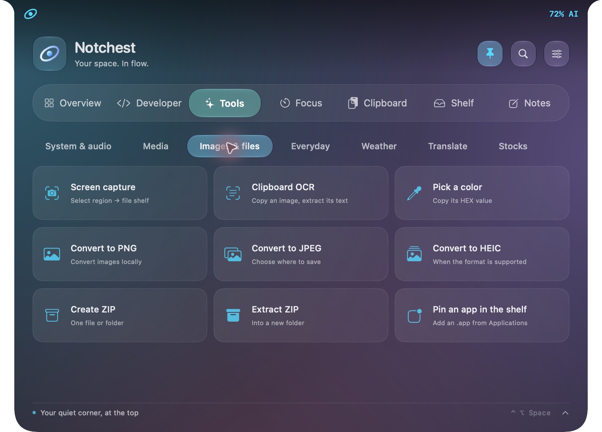
Task: Select the Tools tab
Action: click(x=225, y=103)
